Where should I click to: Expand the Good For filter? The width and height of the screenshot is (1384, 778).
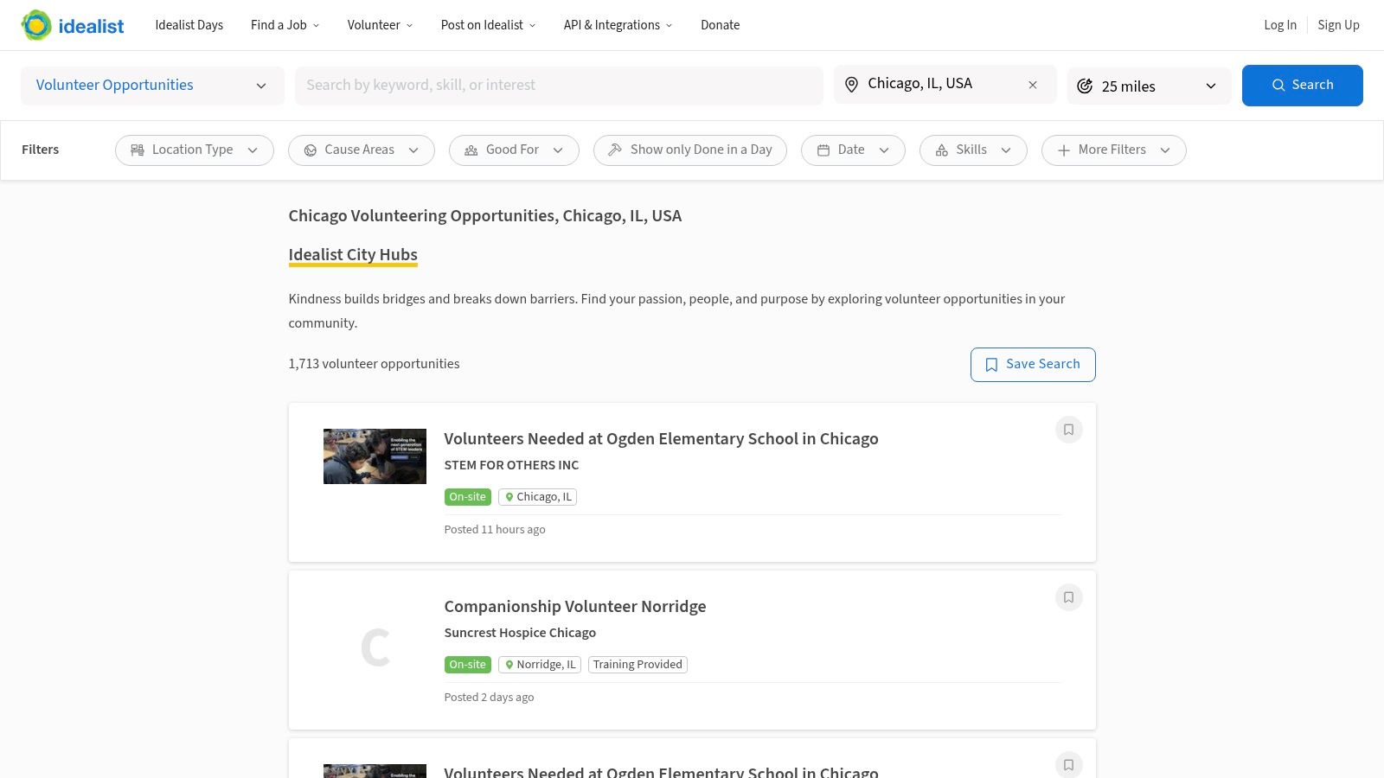coord(514,150)
